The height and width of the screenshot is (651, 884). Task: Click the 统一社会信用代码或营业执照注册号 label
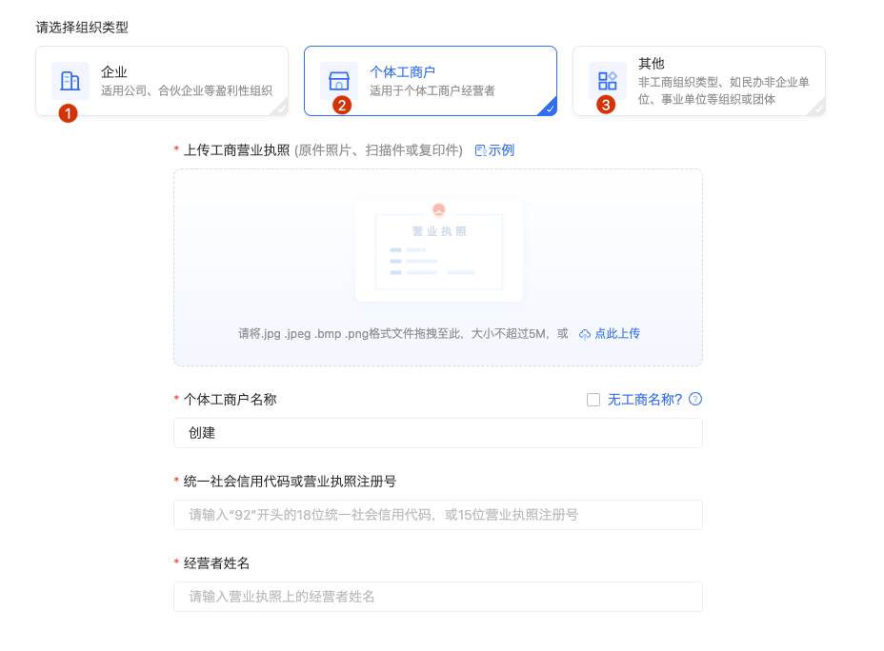[290, 482]
